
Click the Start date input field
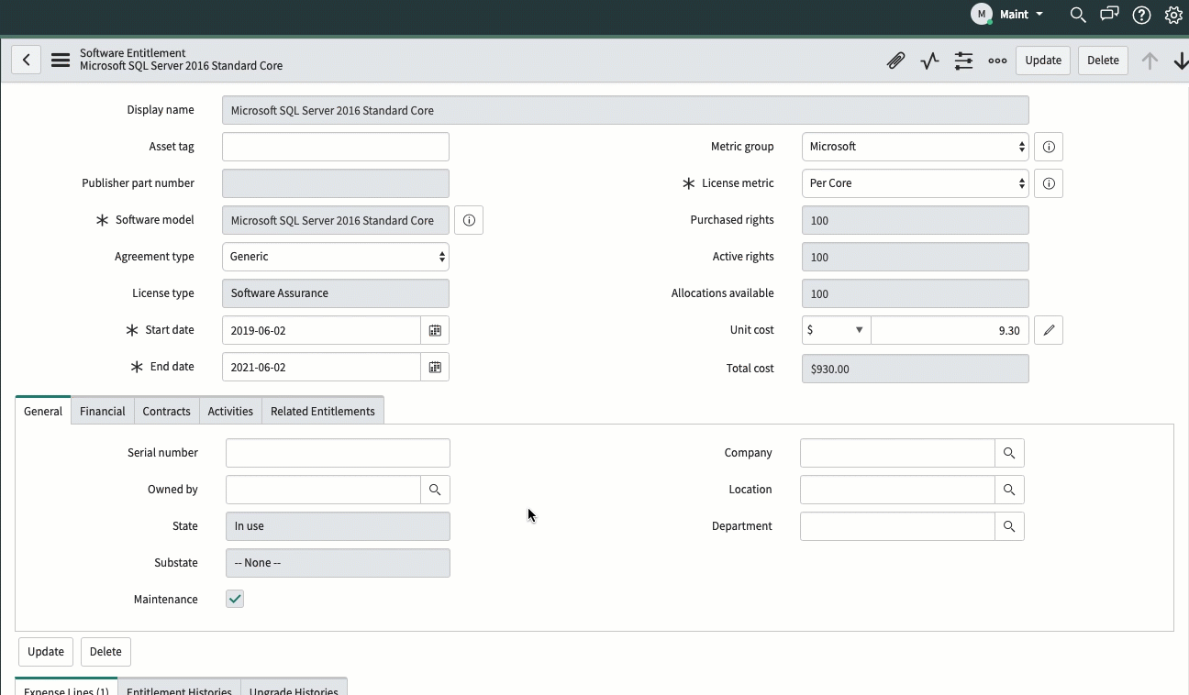click(321, 330)
